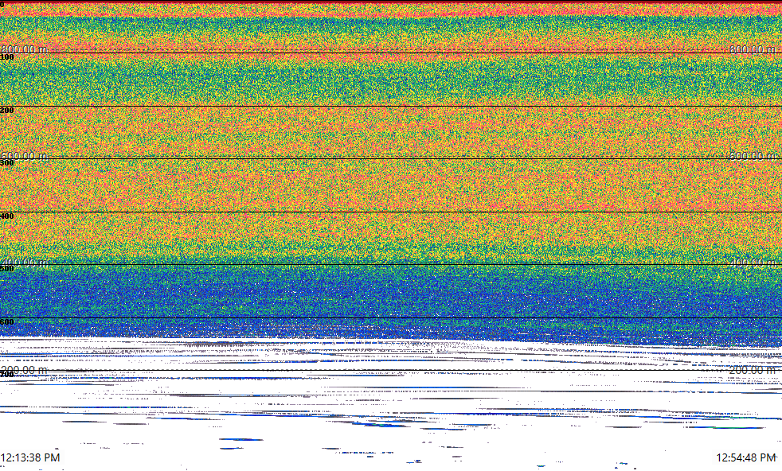This screenshot has width=782, height=471.
Task: Click the bold 500 depth gridline label
Action: (7, 269)
